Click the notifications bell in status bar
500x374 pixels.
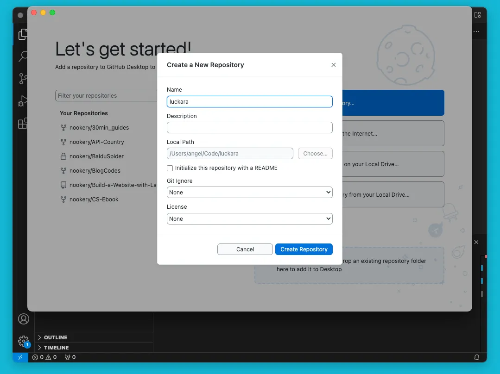pos(476,357)
